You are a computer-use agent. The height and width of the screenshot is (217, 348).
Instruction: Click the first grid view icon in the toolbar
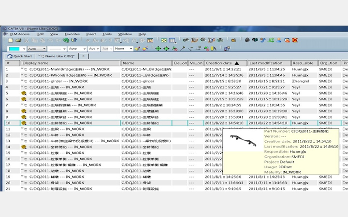163,41
